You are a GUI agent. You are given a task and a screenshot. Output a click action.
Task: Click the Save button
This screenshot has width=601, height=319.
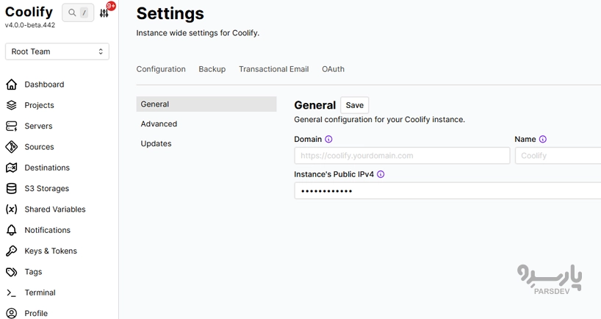click(354, 105)
